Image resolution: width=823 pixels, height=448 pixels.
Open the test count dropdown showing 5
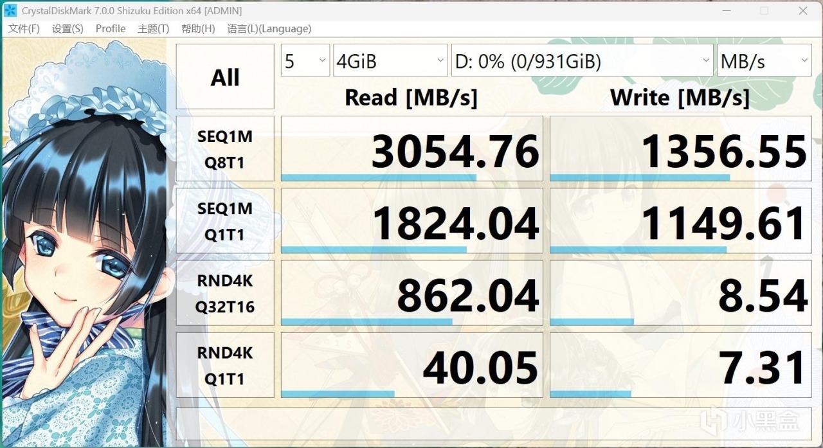305,60
